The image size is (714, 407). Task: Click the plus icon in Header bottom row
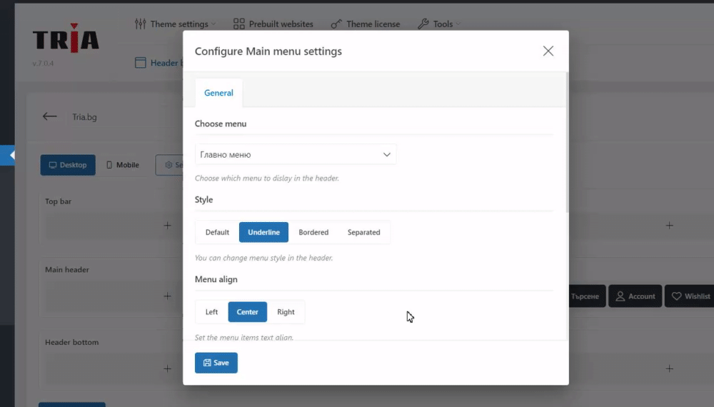pyautogui.click(x=167, y=368)
